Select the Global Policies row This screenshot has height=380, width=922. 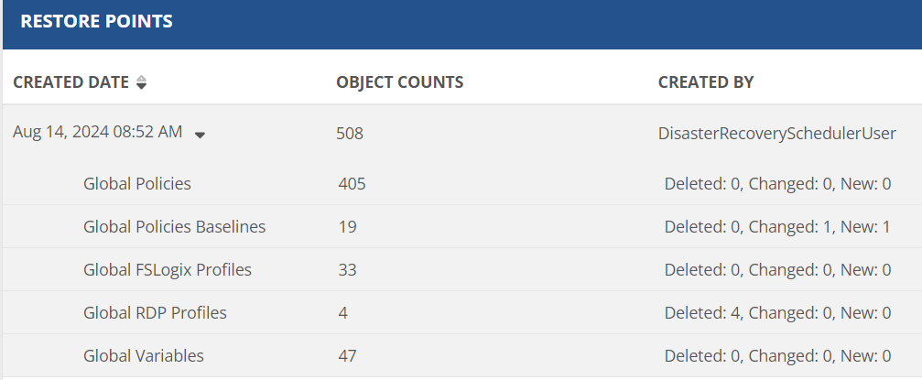136,184
